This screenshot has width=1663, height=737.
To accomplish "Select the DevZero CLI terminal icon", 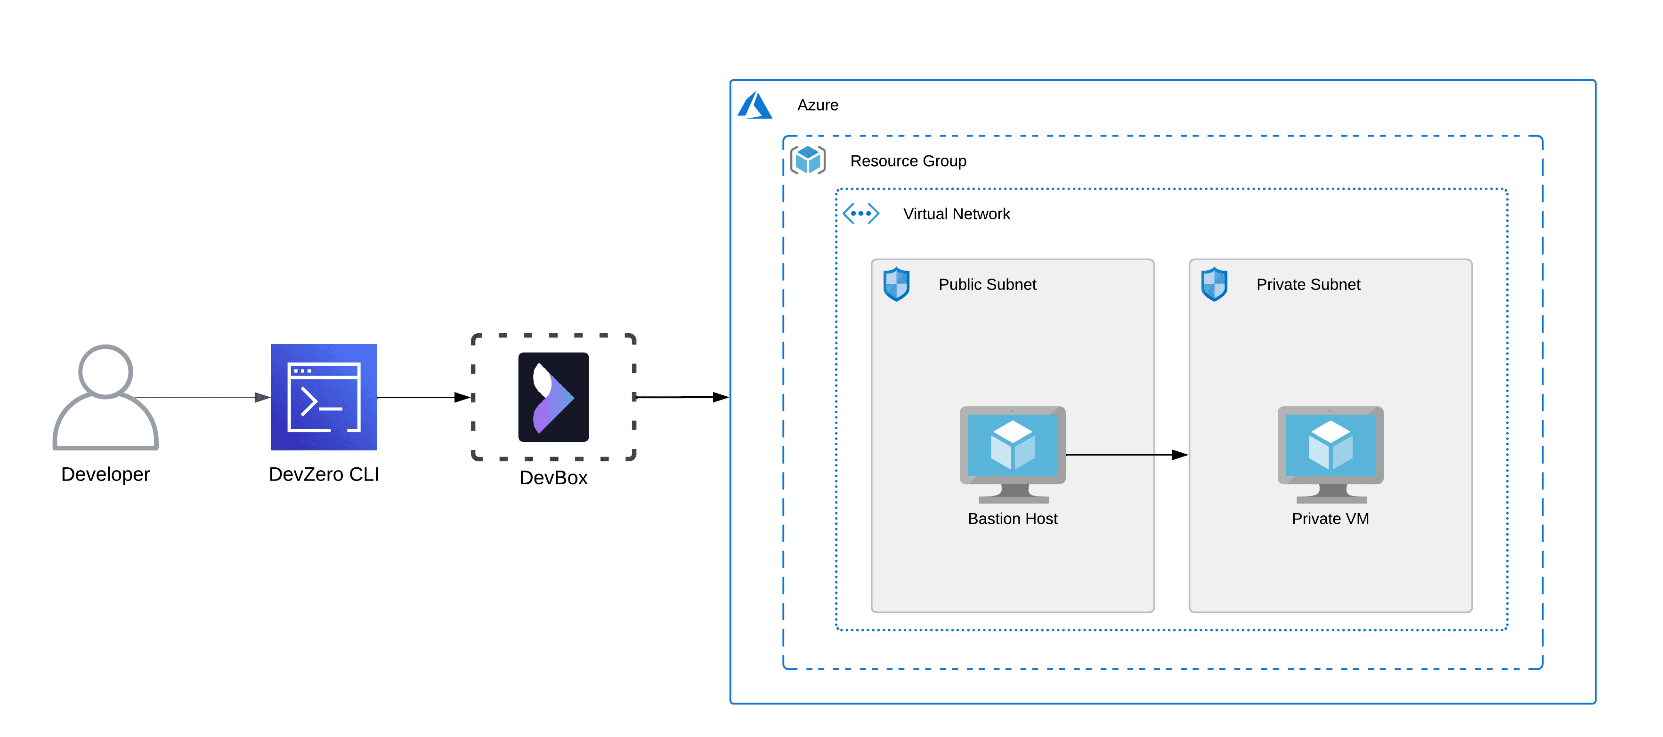I will click(324, 397).
